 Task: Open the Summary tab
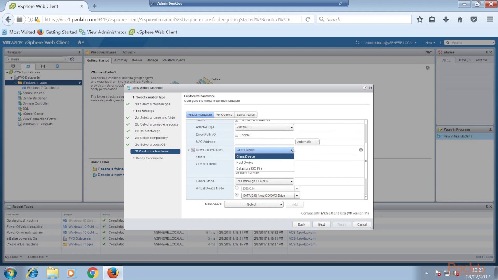120,60
